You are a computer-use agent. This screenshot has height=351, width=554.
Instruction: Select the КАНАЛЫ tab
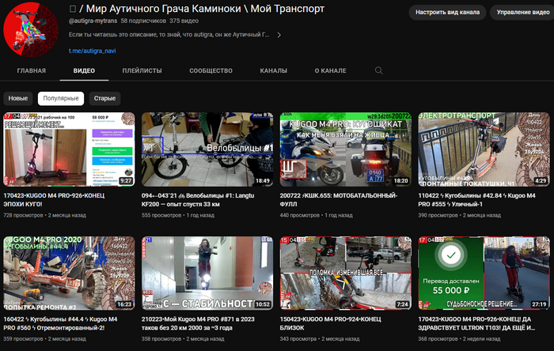pos(274,70)
